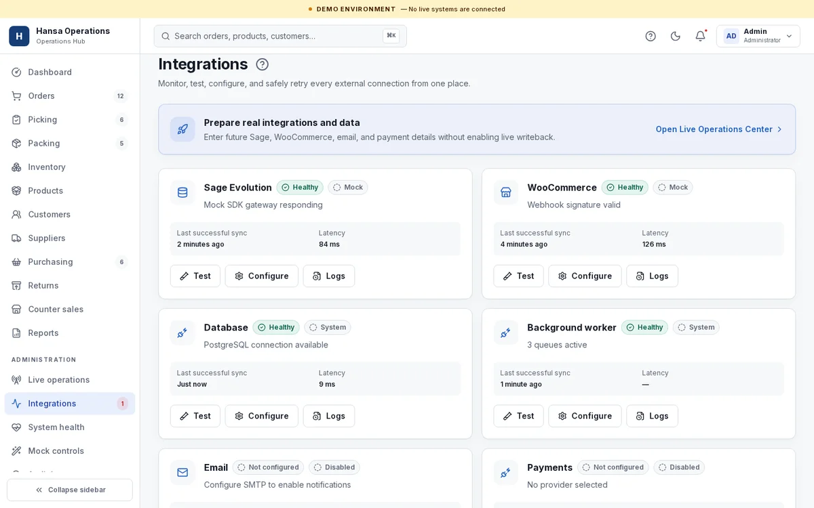Click the Integrations sidebar icon
Screen dimensions: 814x508
[16, 404]
